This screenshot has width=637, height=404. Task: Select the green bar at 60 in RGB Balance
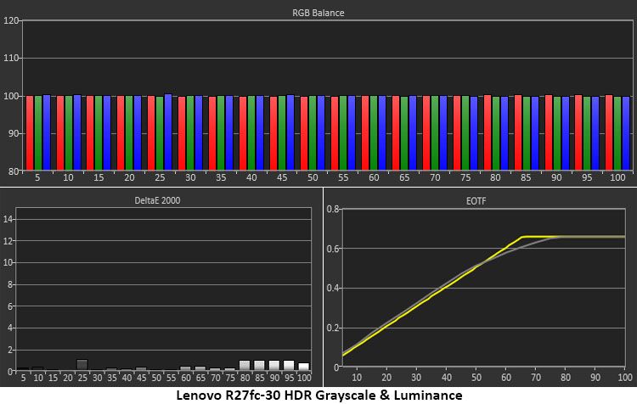(x=374, y=132)
